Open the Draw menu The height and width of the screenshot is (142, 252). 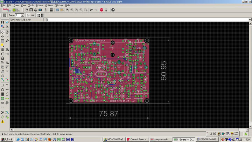tap(16, 6)
